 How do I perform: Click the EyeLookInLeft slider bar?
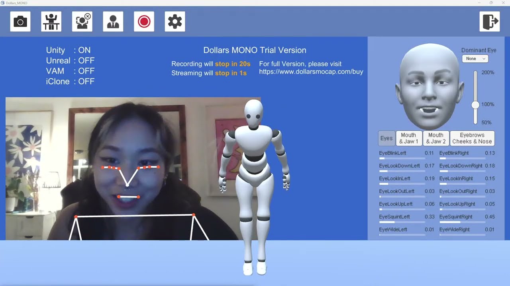pos(402,184)
